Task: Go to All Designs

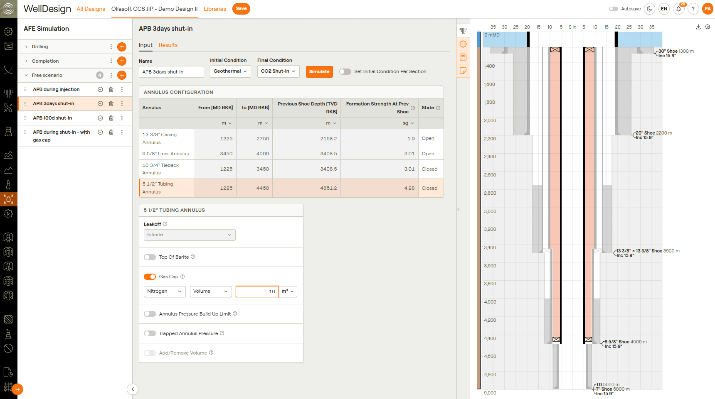Action: coord(91,9)
